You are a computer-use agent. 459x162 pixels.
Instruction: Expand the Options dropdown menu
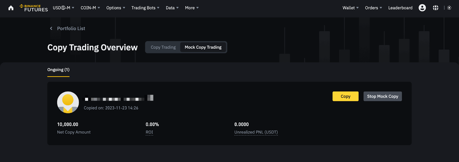116,8
